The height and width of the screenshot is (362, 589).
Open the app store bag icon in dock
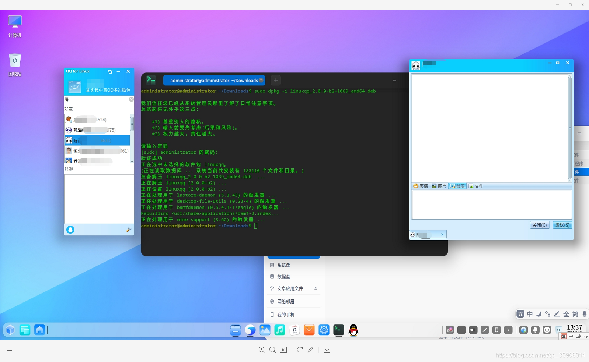coord(309,330)
